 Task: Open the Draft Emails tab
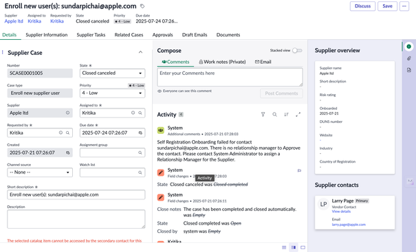[x=195, y=35]
